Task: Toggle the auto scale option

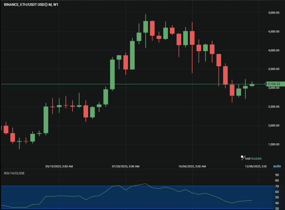Action: [277, 166]
